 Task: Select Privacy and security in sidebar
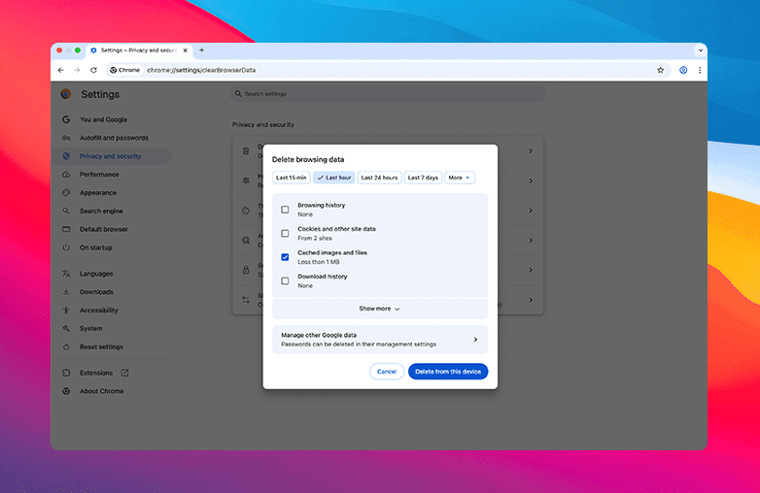point(112,156)
